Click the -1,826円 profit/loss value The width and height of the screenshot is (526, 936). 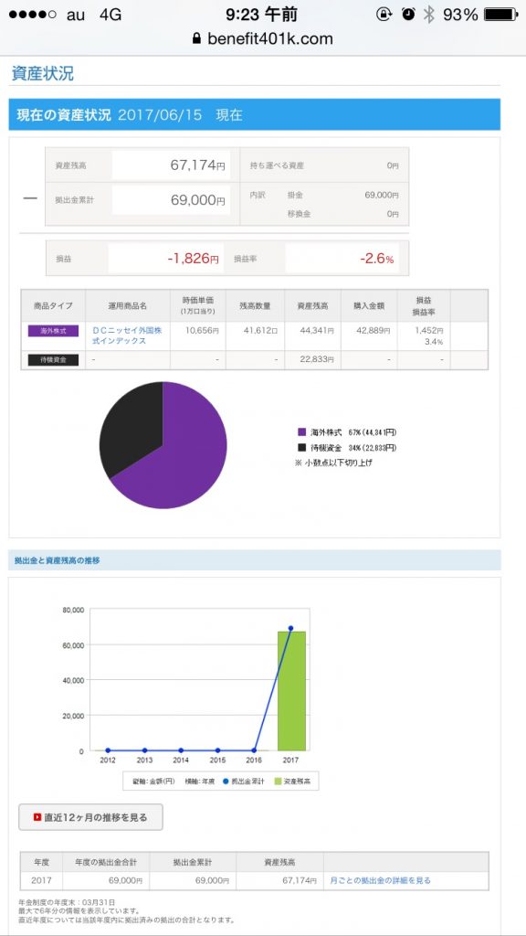tap(193, 259)
